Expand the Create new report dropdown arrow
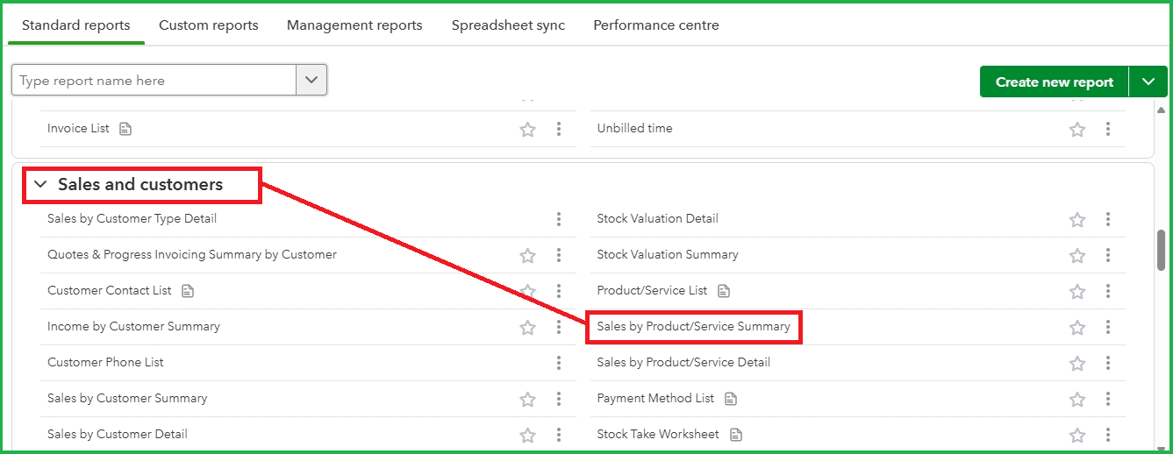The height and width of the screenshot is (454, 1173). point(1148,82)
